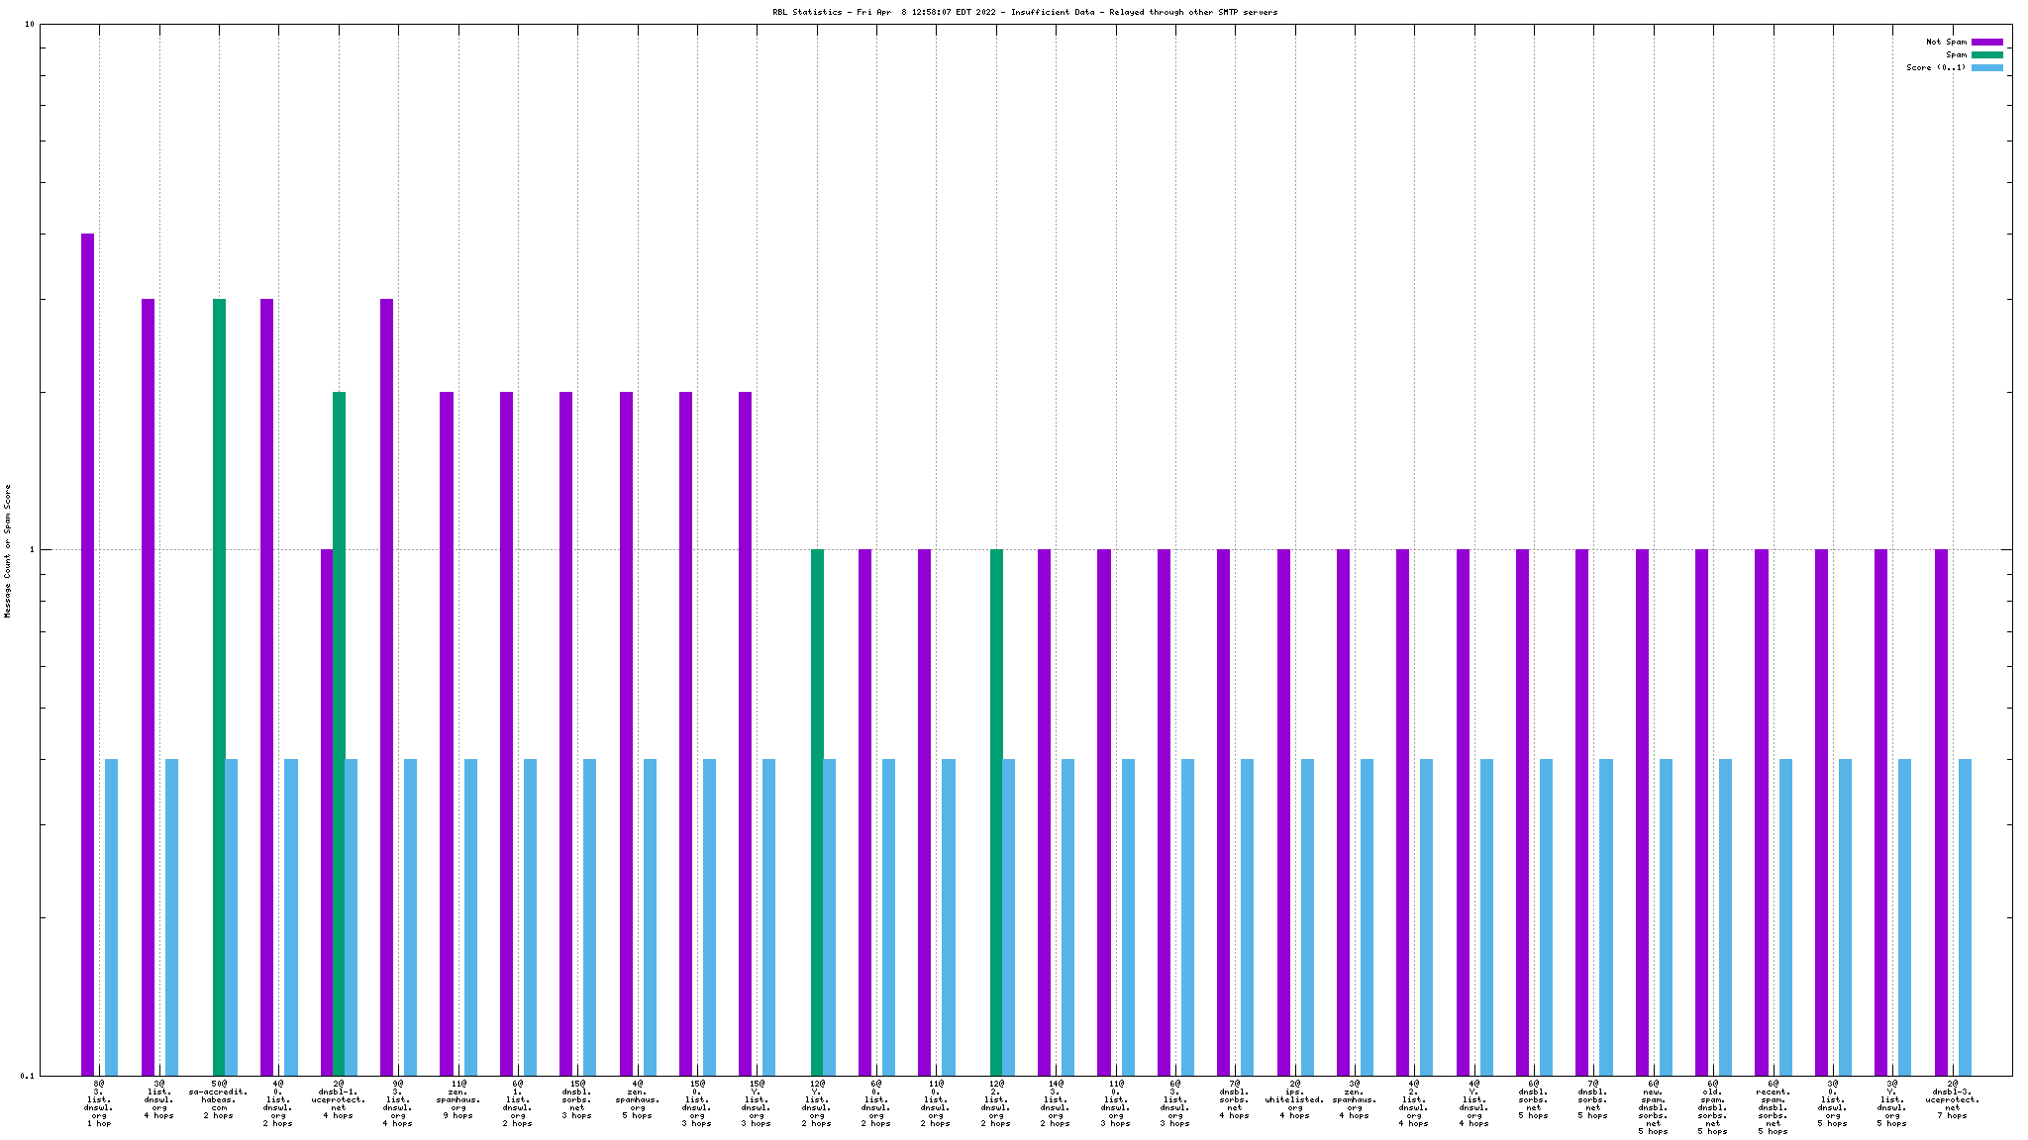Click the blue score bar for ips.whitelisted.org

pos(1307,916)
